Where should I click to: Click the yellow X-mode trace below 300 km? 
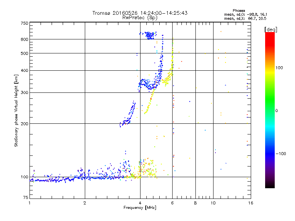[x=149, y=102]
